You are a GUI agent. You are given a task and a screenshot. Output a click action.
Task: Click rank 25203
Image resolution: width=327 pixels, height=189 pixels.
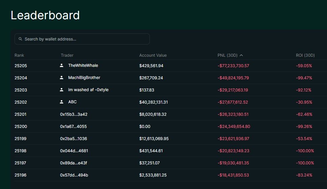pyautogui.click(x=21, y=90)
